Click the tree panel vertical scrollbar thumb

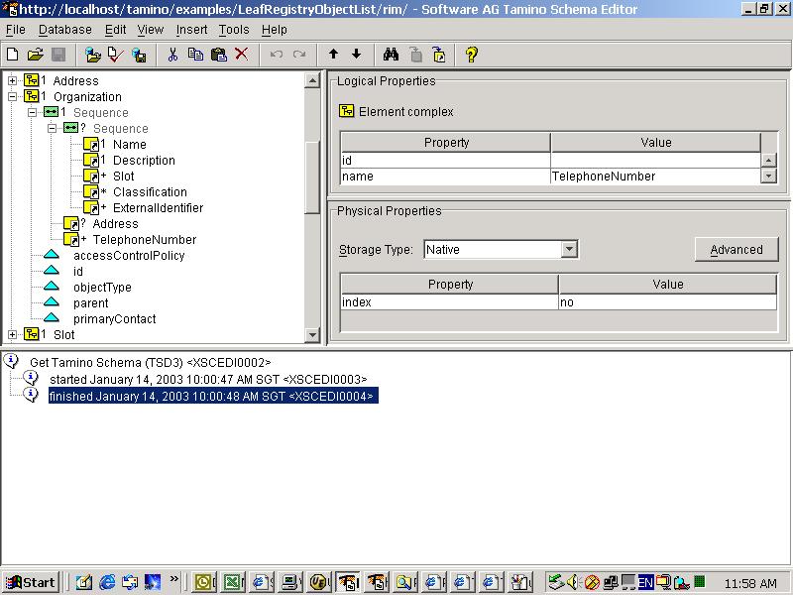coord(312,178)
